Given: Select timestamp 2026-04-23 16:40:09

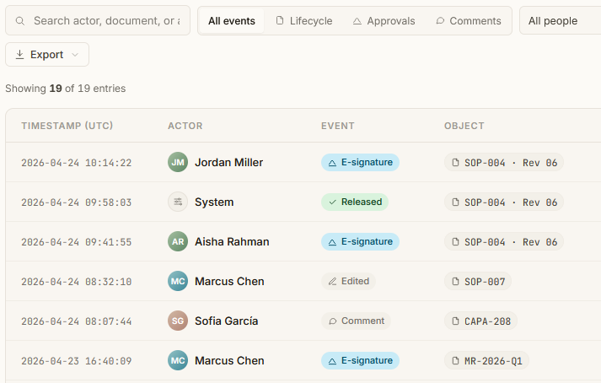Looking at the screenshot, I should [76, 361].
